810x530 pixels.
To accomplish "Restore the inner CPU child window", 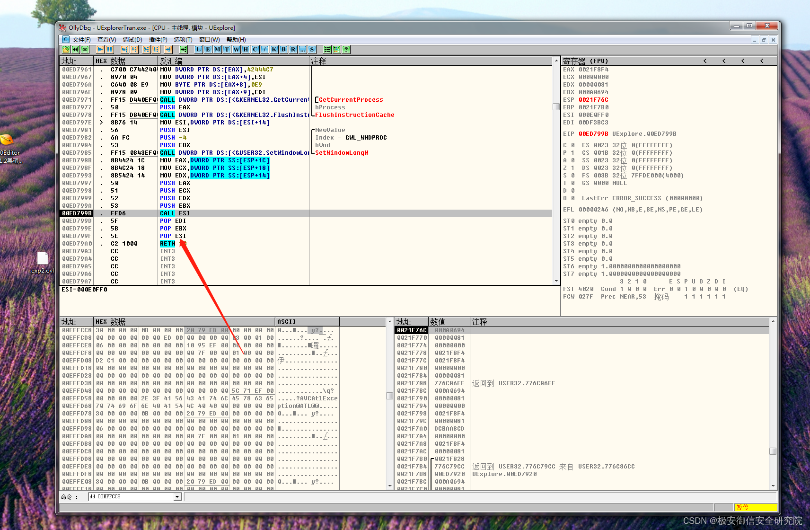I will tap(764, 40).
